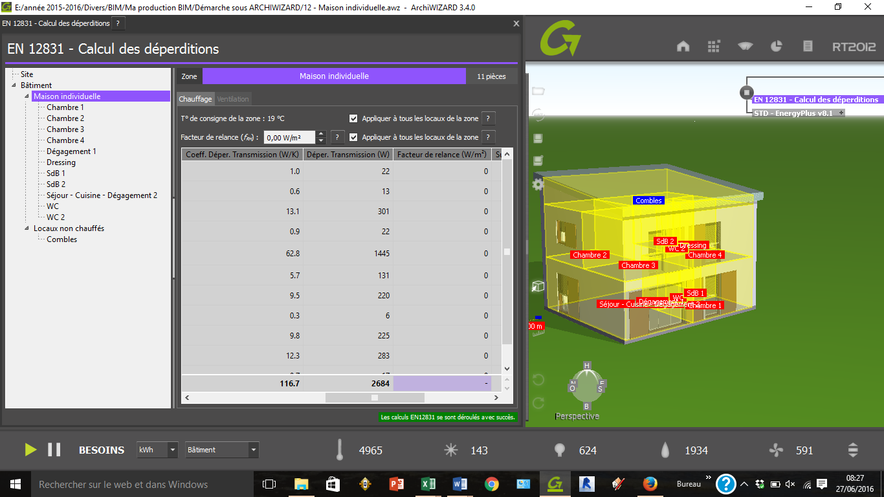Select EN 12831 - Calcul des déperditions label
Image resolution: width=884 pixels, height=497 pixels.
coord(816,100)
